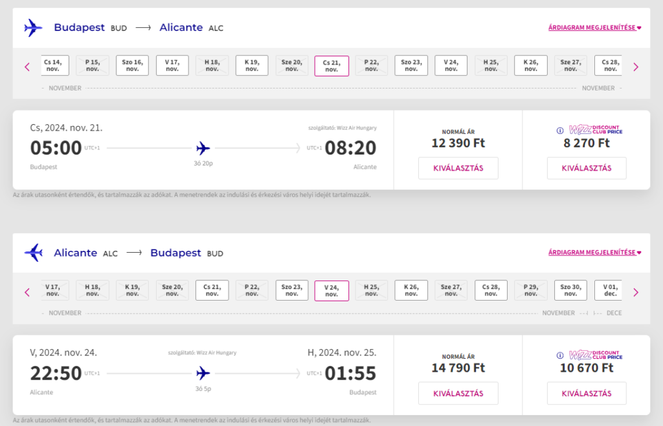Select Szo 30, nov. as the return date
663x426 pixels.
pyautogui.click(x=570, y=290)
